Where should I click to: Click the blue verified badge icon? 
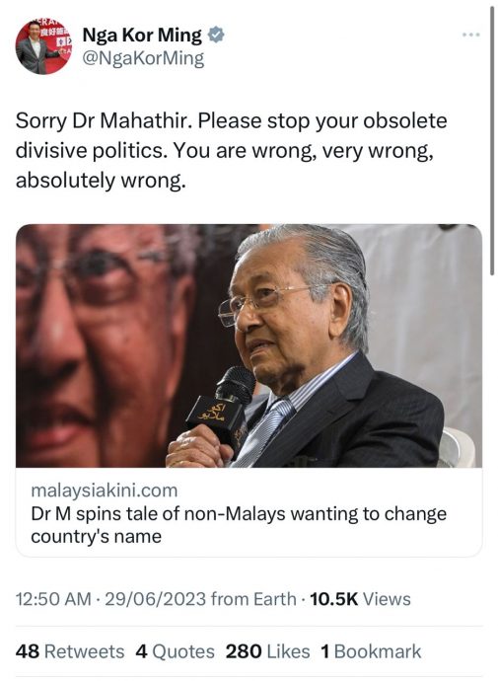point(216,36)
